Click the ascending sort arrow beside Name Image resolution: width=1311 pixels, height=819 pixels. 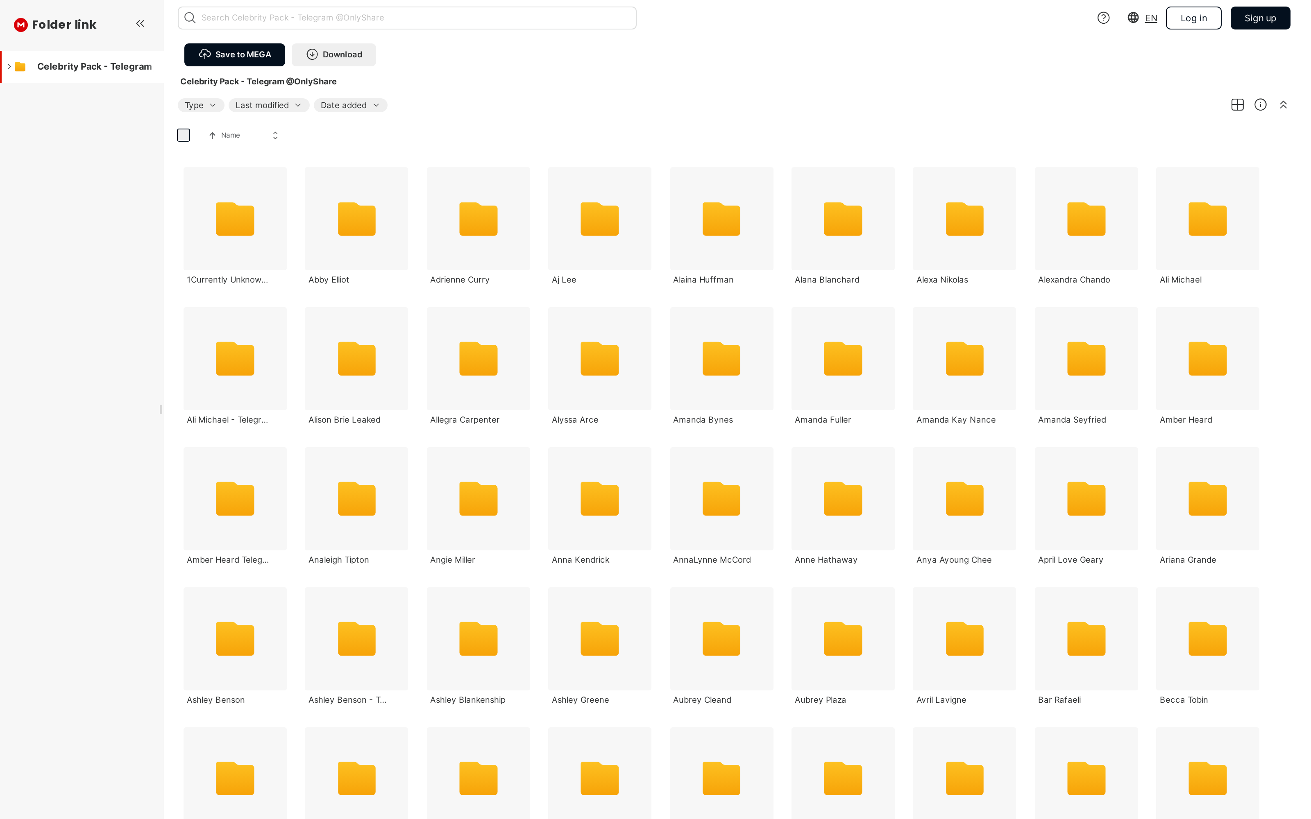pyautogui.click(x=212, y=136)
